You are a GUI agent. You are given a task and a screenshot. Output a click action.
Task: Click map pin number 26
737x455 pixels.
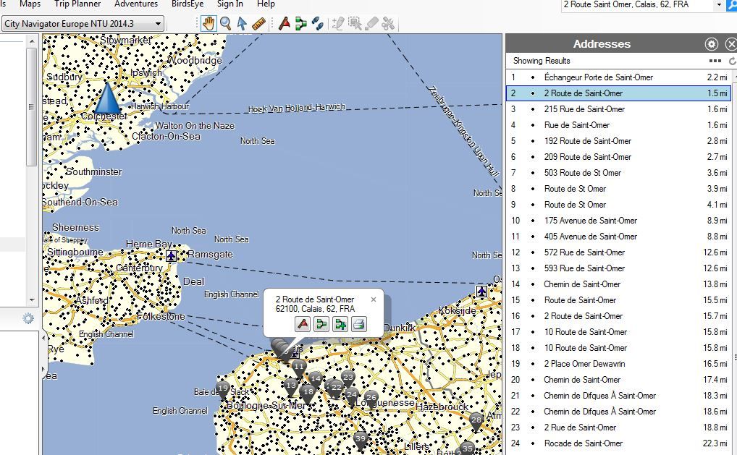coord(371,399)
